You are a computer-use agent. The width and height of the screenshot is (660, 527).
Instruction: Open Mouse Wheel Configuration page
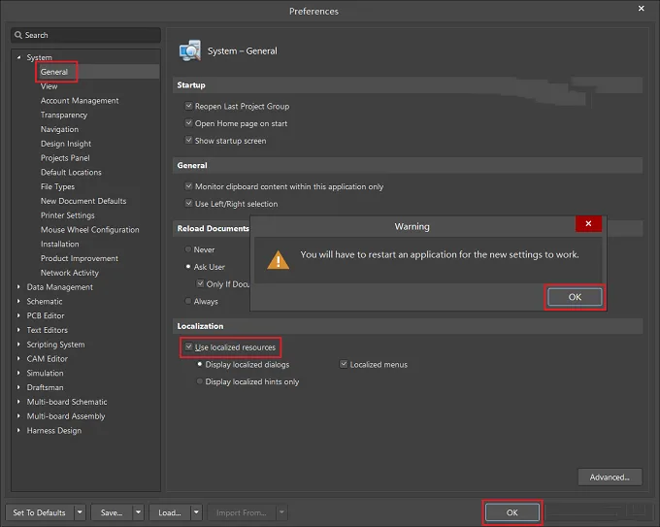(x=89, y=229)
